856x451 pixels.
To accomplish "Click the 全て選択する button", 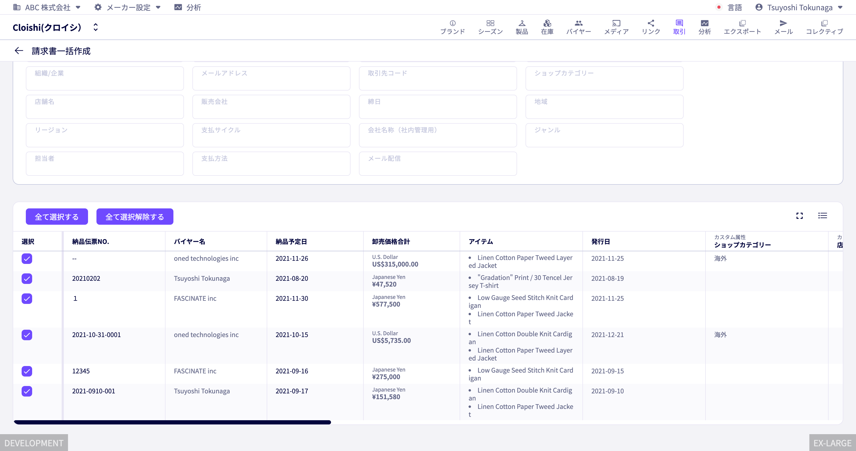I will coord(57,217).
